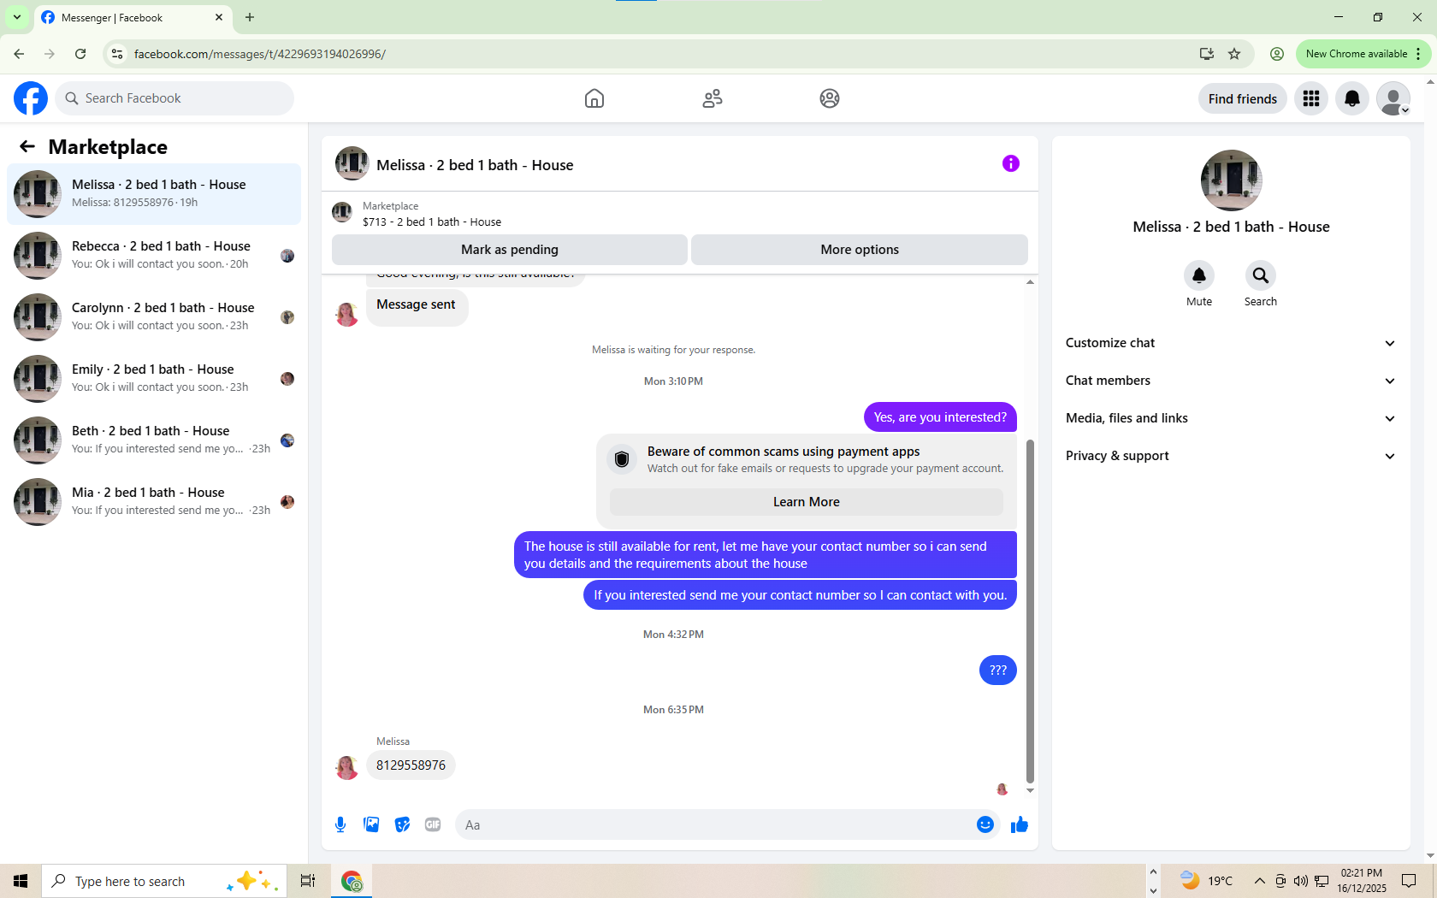Go back in browser history
The image size is (1437, 898).
pos(19,54)
